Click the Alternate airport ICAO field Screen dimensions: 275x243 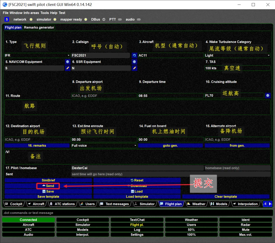(x=237, y=140)
